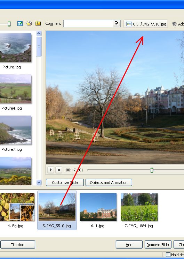The width and height of the screenshot is (184, 259).
Task: Open Objects and Animation editor
Action: [x=109, y=183]
